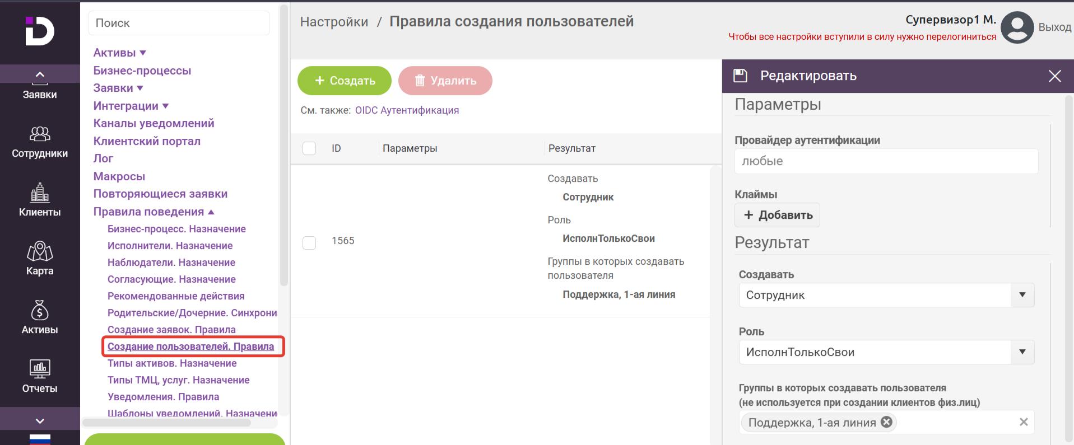This screenshot has height=445, width=1074.
Task: Go to Отчеты reports section
Action: pyautogui.click(x=40, y=376)
